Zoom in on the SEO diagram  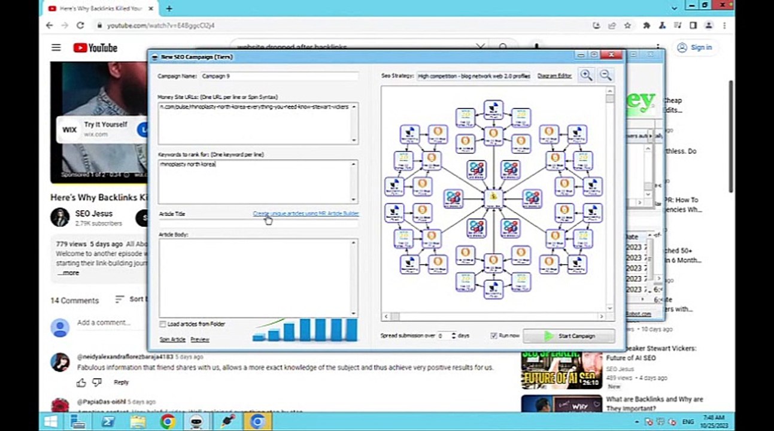click(586, 75)
